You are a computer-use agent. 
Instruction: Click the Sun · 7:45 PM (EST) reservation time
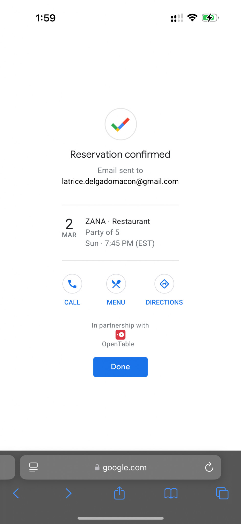120,243
